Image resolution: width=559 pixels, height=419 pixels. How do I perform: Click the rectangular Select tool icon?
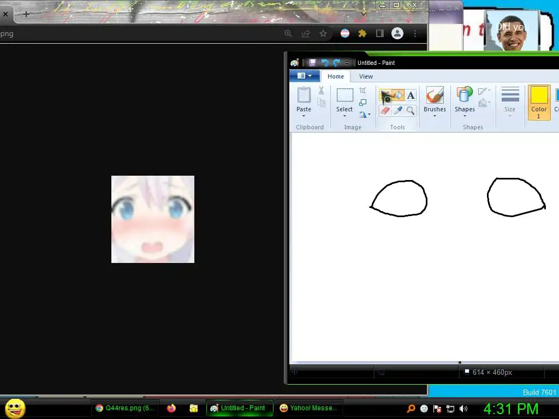(x=345, y=95)
